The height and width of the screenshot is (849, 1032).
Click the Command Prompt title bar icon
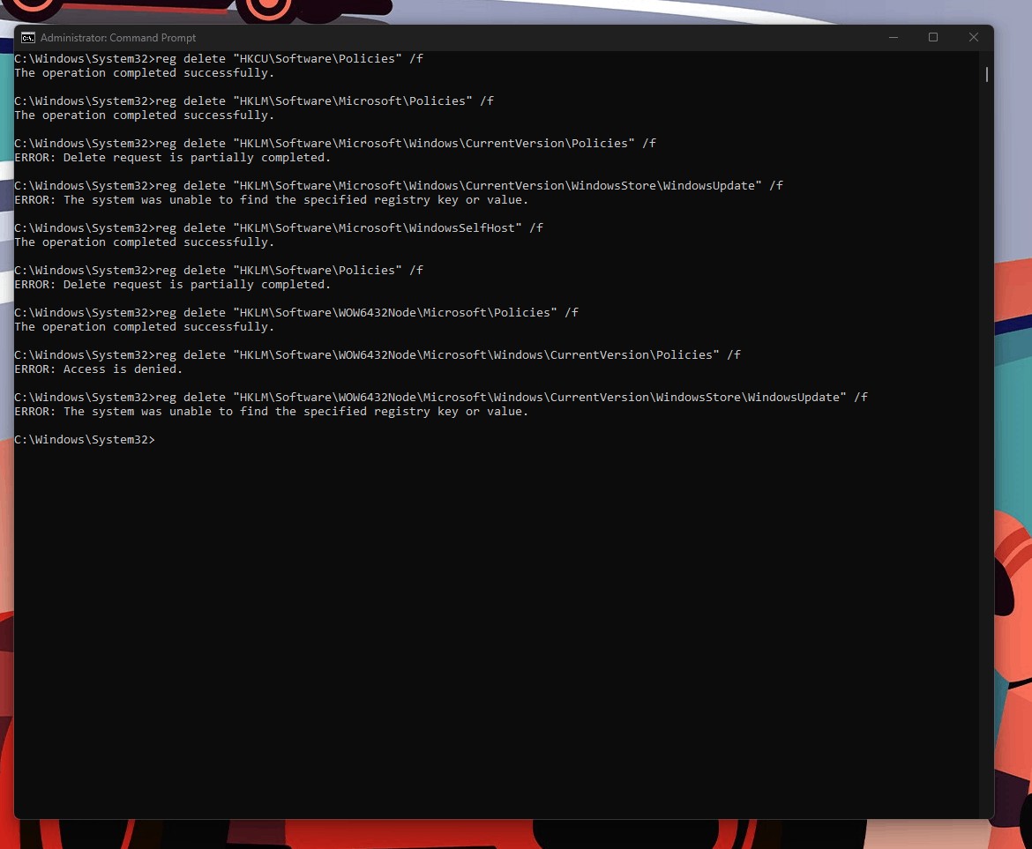[27, 38]
